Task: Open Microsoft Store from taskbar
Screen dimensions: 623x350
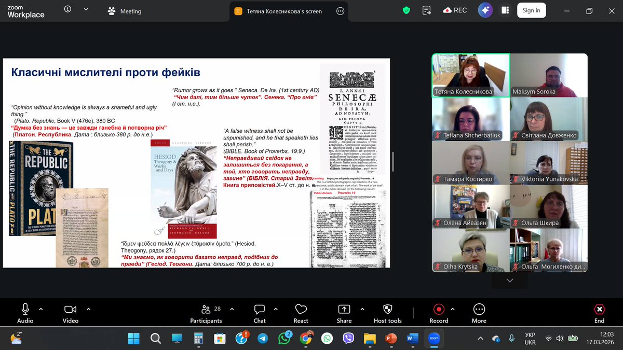Action: click(220, 339)
